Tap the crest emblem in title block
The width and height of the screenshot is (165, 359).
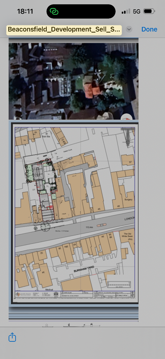[55, 294]
